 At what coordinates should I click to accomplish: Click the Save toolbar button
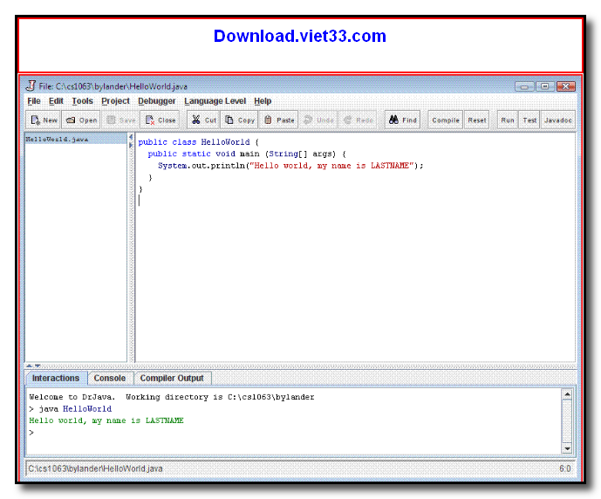pyautogui.click(x=120, y=120)
